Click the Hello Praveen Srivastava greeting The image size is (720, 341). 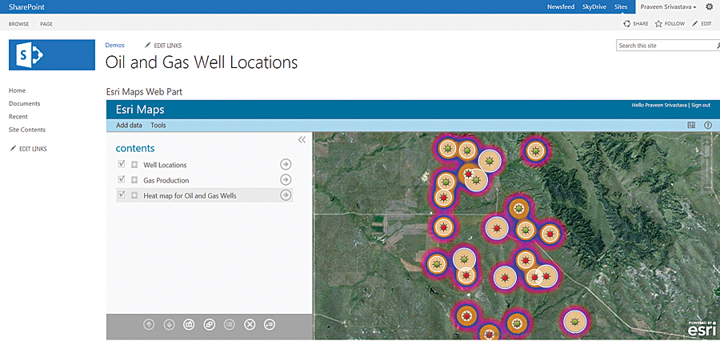(659, 105)
